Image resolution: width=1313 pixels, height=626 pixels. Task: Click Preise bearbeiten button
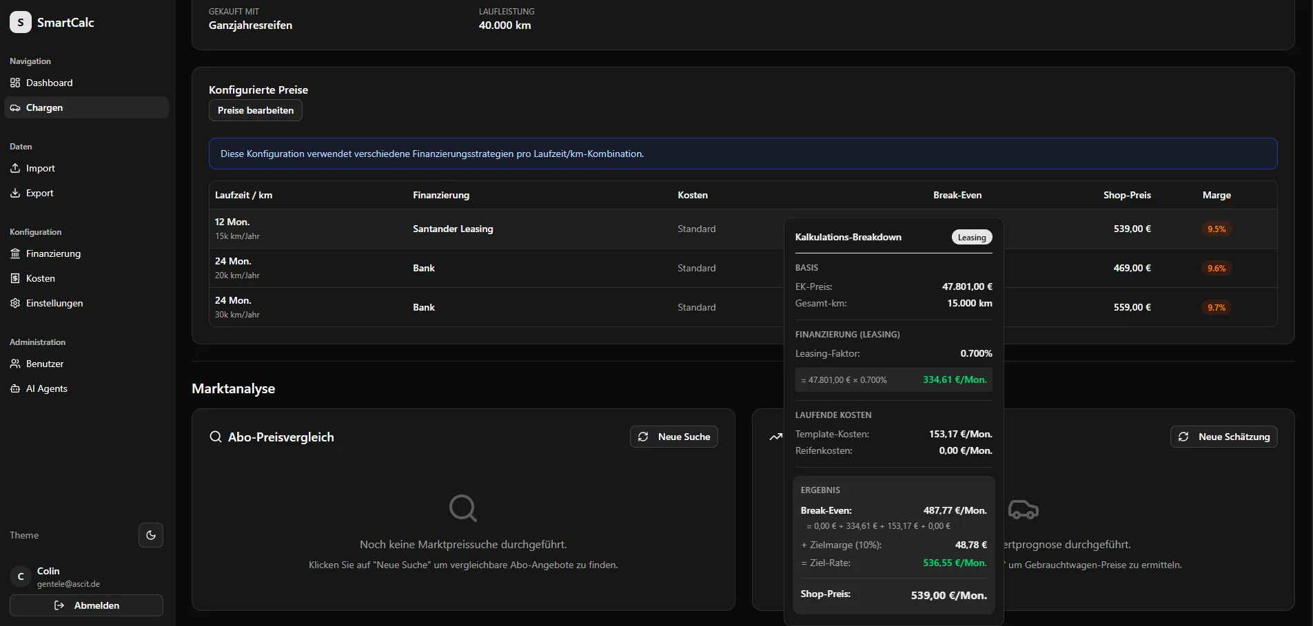pos(256,110)
